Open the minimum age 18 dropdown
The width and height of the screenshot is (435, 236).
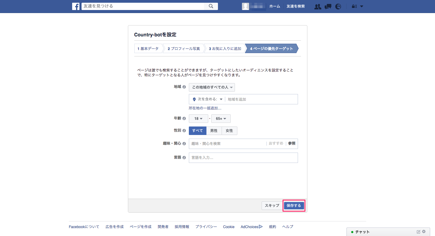(x=198, y=119)
